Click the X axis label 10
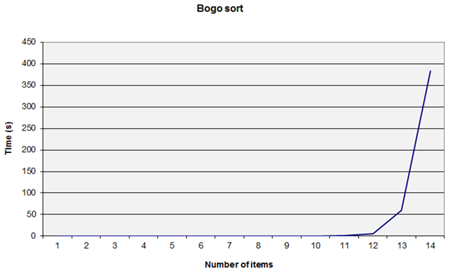449x272 pixels. click(316, 246)
